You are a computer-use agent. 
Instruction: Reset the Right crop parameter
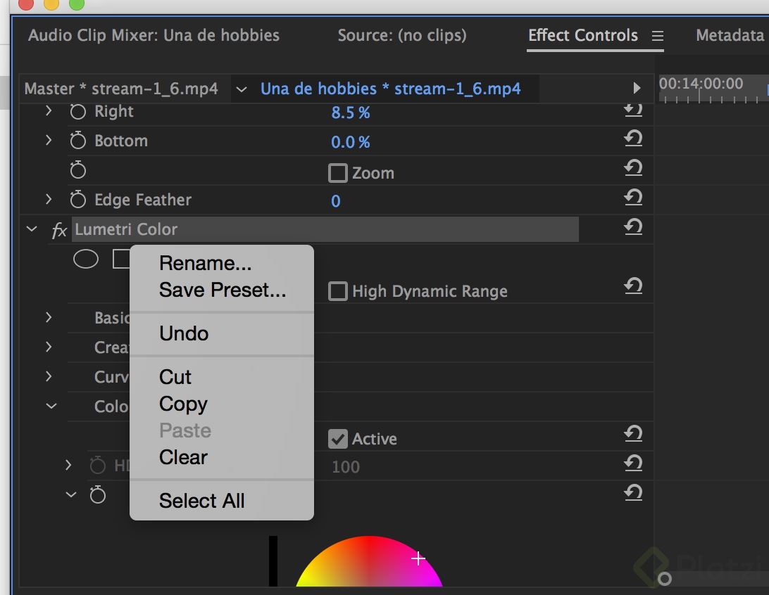coord(633,110)
